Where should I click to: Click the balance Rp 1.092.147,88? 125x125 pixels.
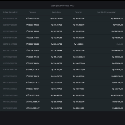click(x=56, y=18)
